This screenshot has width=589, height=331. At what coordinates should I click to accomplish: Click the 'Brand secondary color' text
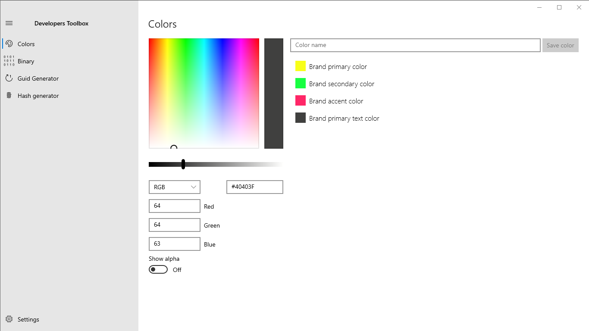[x=341, y=84]
